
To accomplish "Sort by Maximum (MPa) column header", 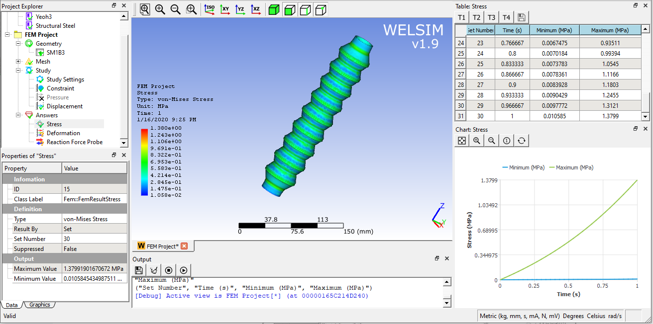I will point(610,30).
